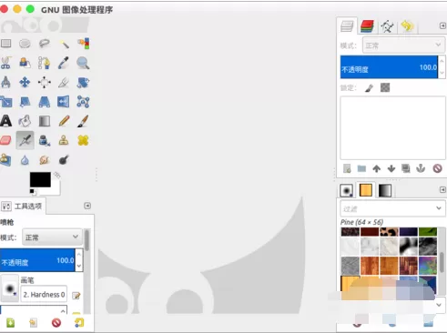
Task: Select the Perspective Clone tool
Action: 5,159
